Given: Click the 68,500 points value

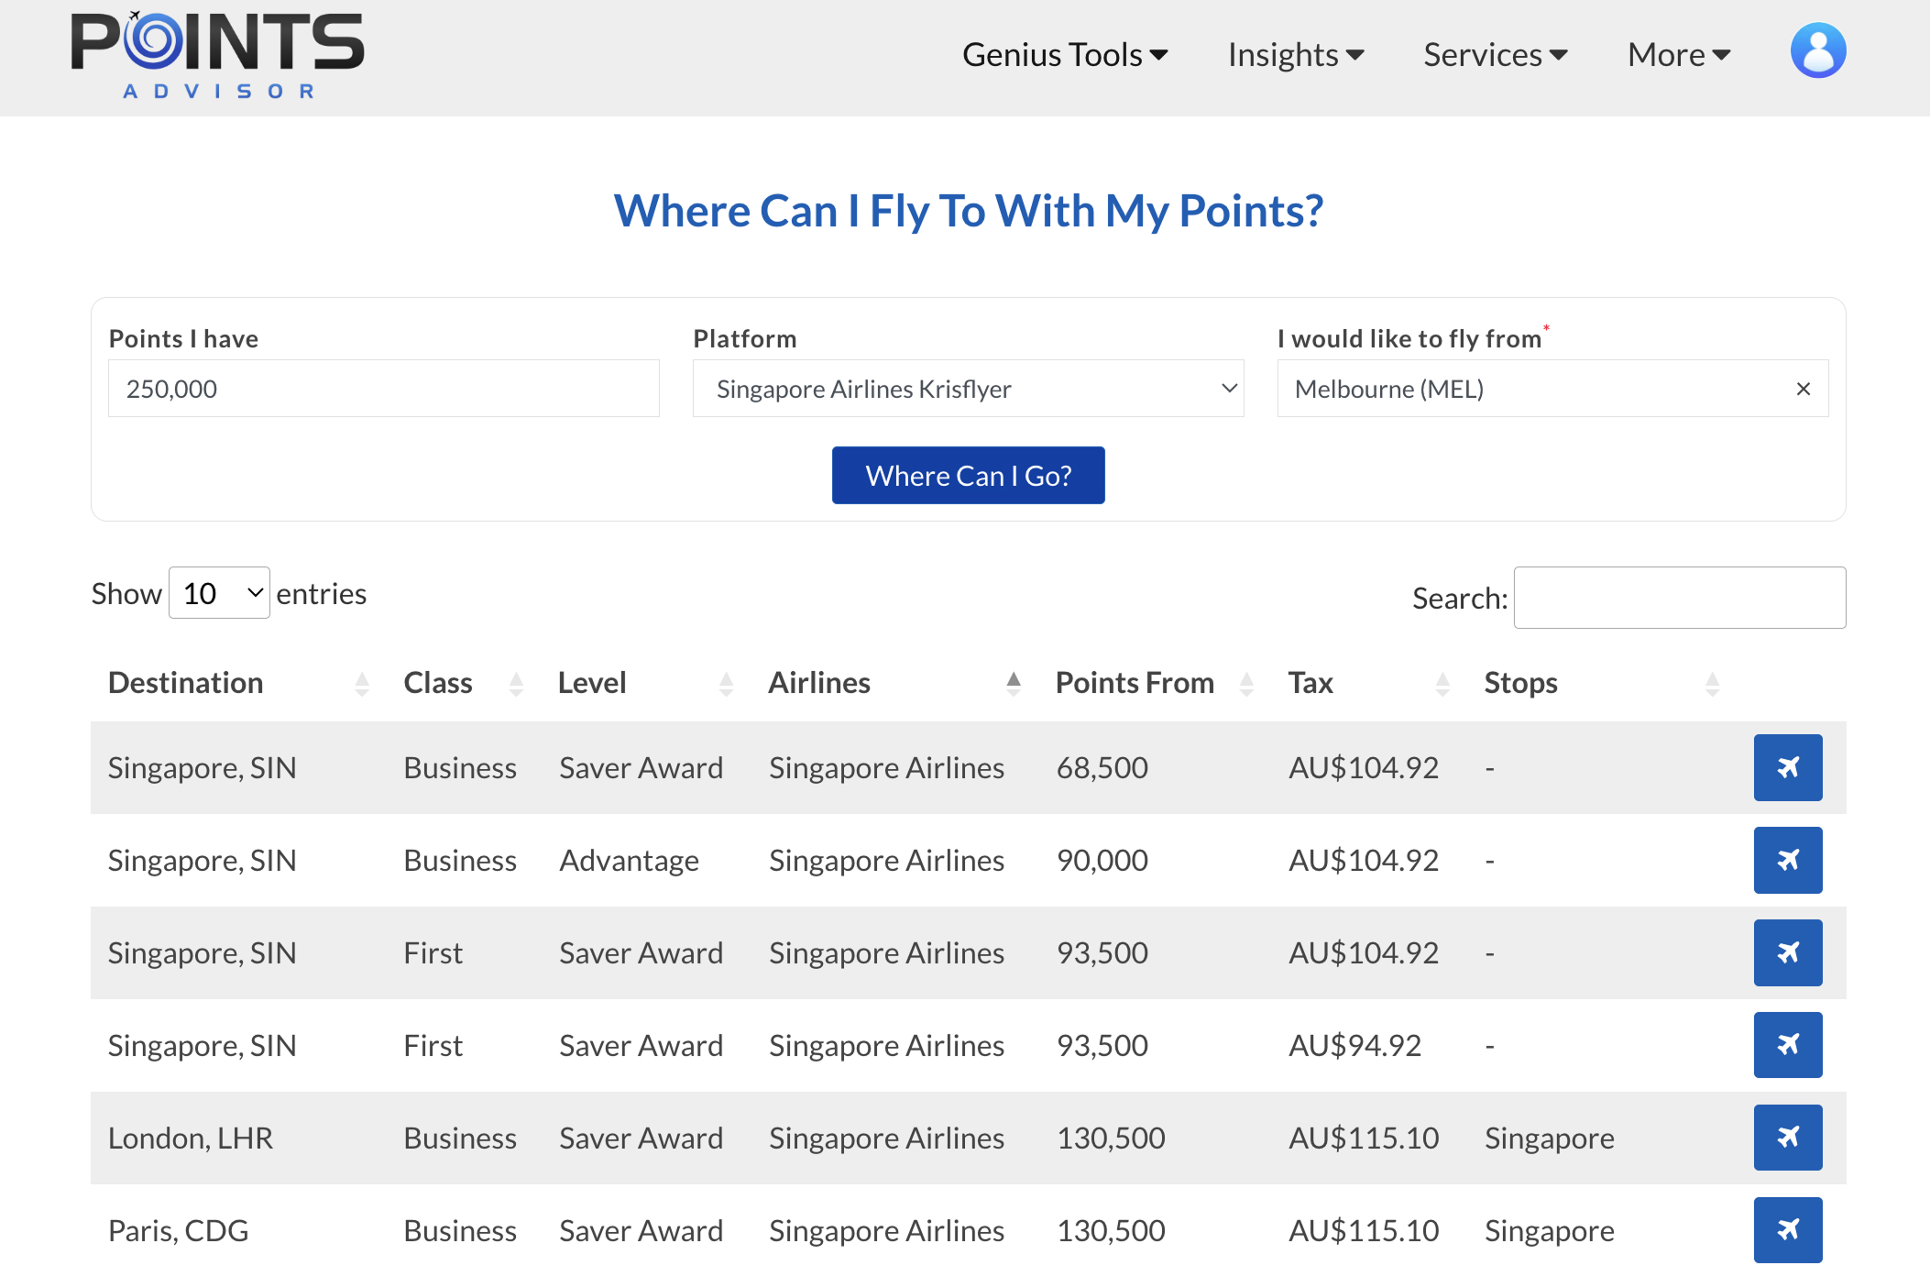Looking at the screenshot, I should tap(1102, 767).
